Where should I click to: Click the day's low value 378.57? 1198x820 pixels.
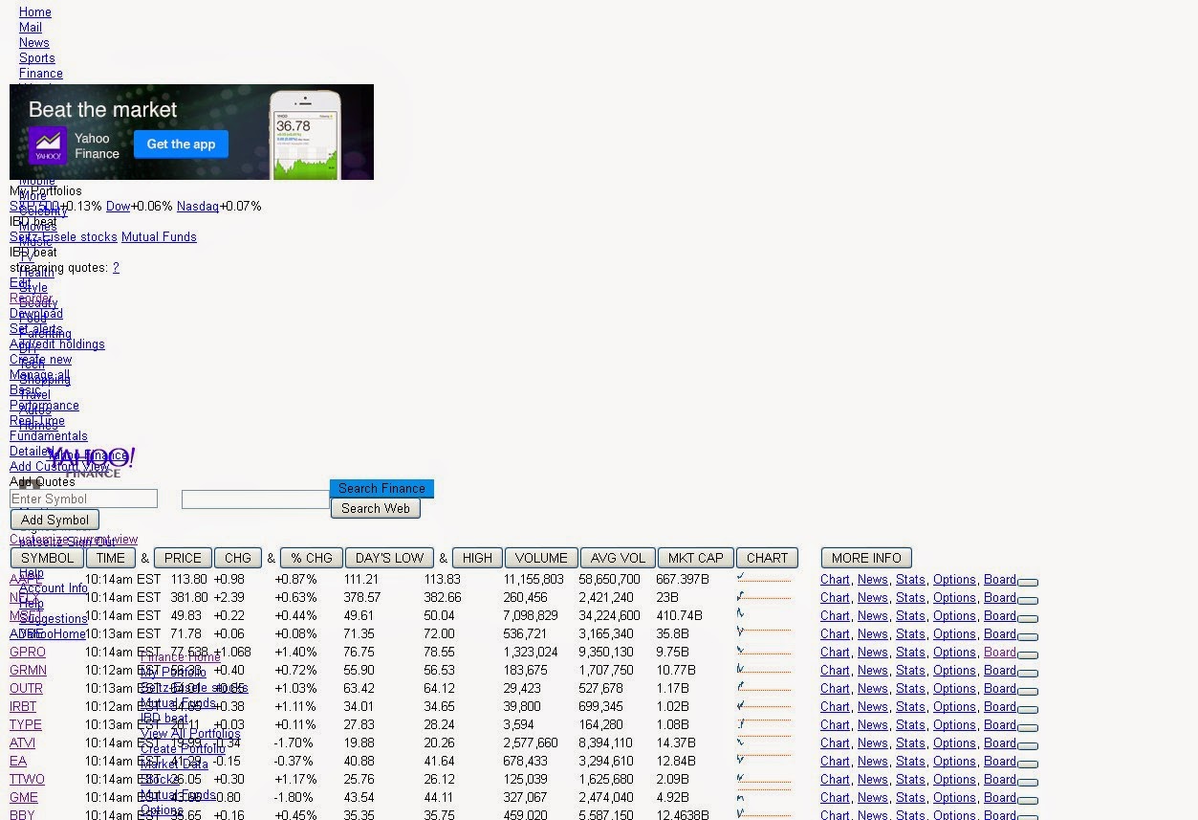(x=362, y=598)
